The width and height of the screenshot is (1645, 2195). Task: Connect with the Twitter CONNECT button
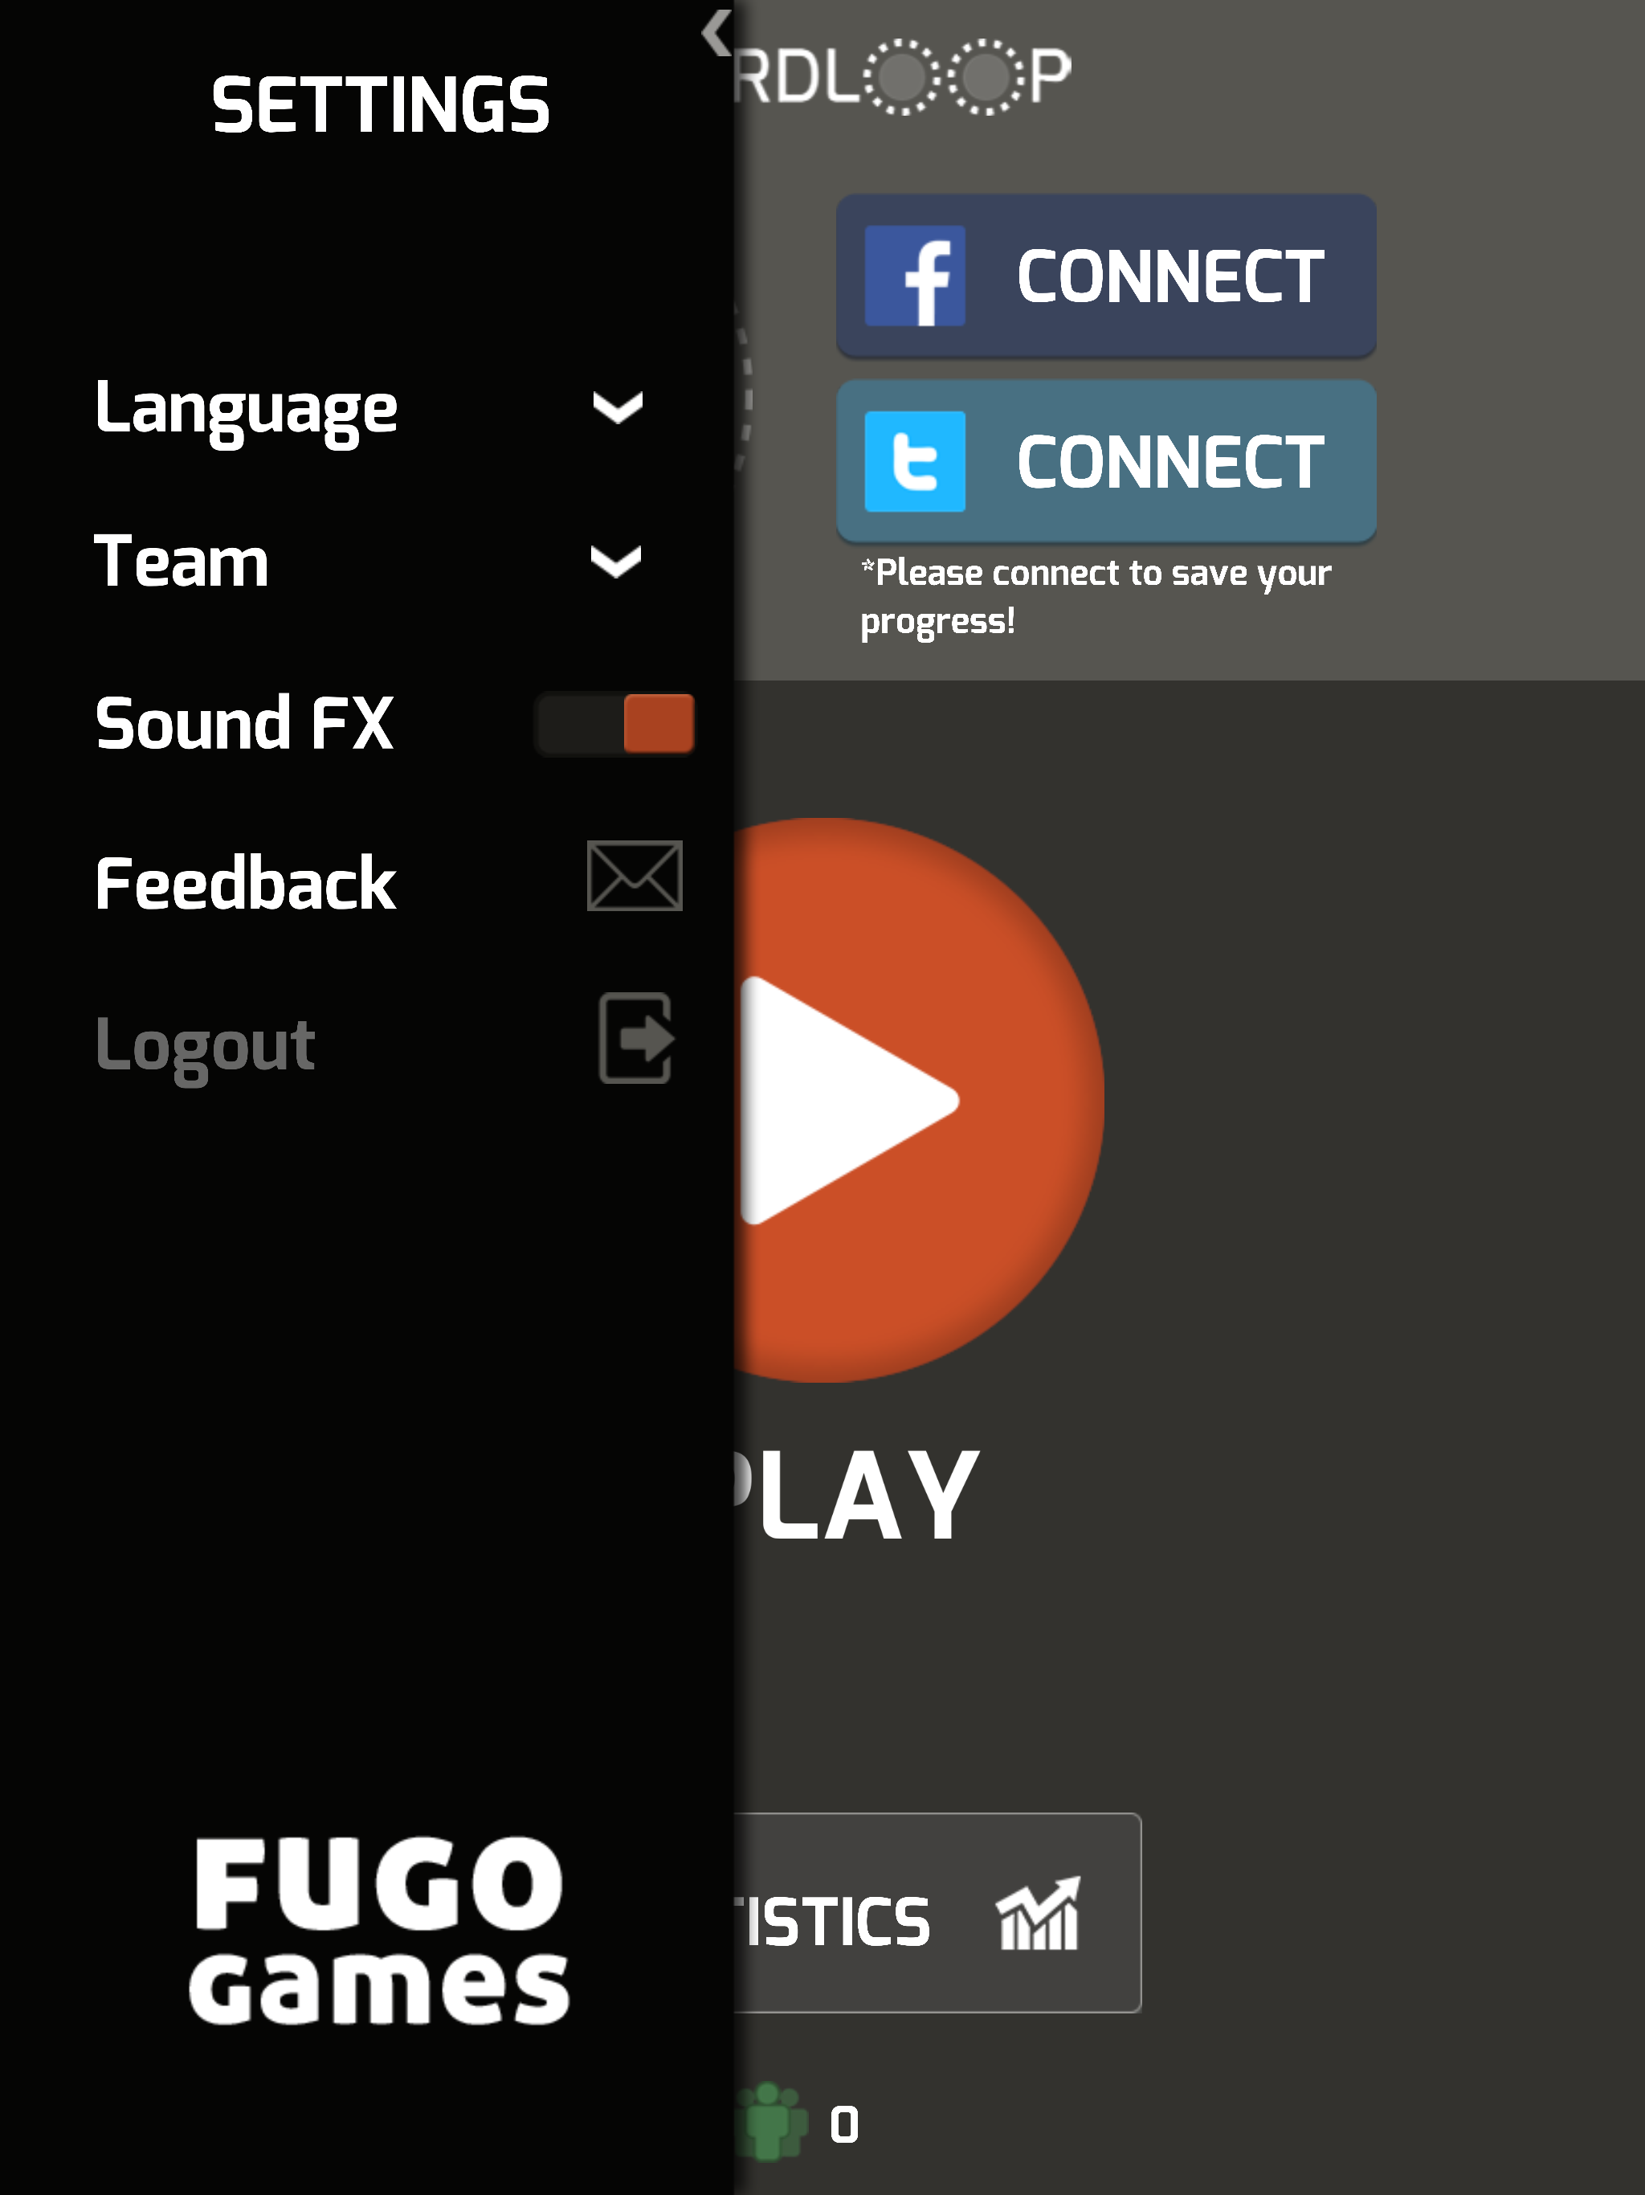(1105, 460)
